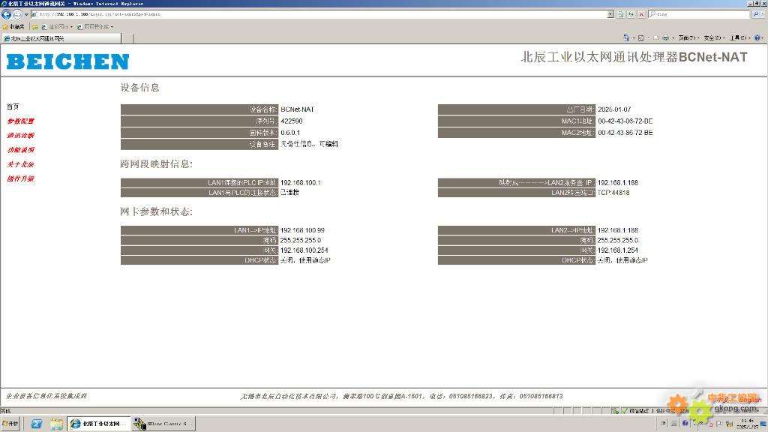Open the Web Slice Gallery favorites item

pos(95,26)
